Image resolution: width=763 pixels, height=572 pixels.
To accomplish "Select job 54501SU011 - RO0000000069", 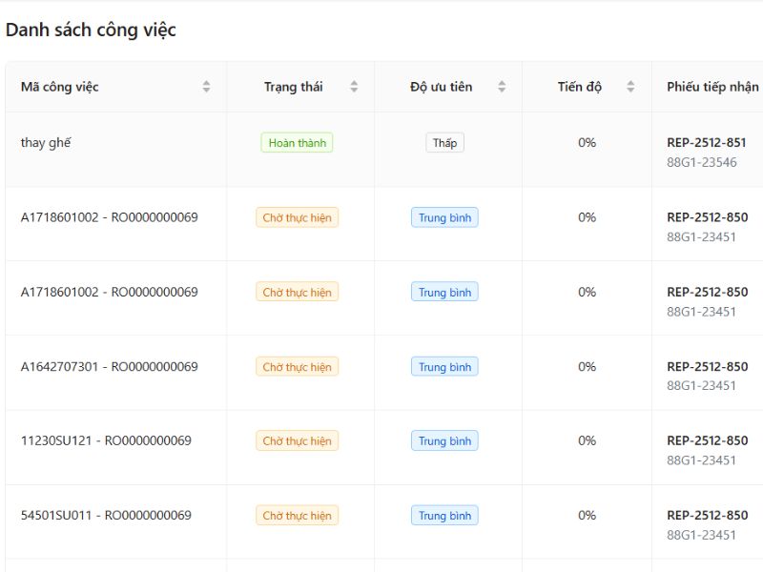I will click(106, 515).
